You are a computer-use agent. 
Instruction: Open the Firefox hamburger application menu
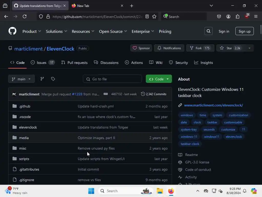(x=256, y=16)
